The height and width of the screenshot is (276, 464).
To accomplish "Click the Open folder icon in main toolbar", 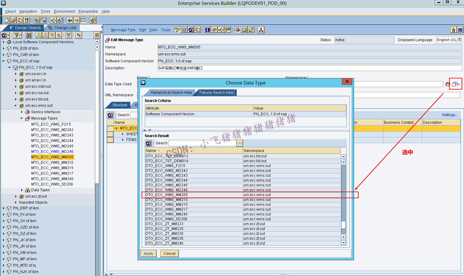I will [13, 20].
